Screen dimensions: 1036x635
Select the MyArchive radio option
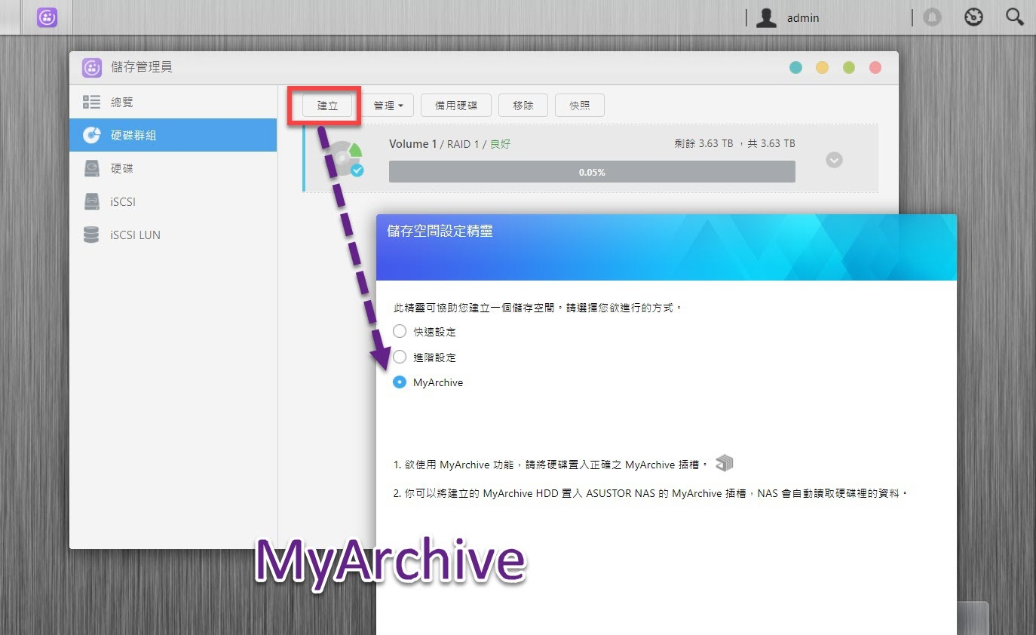point(400,382)
